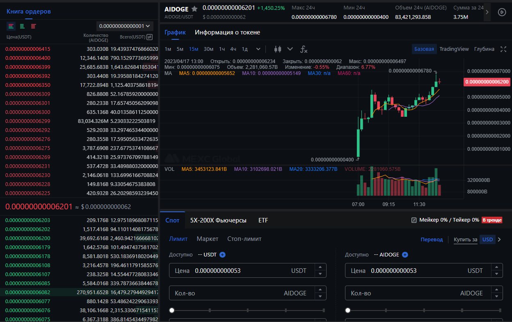Click buy Цена input field

pos(248,271)
